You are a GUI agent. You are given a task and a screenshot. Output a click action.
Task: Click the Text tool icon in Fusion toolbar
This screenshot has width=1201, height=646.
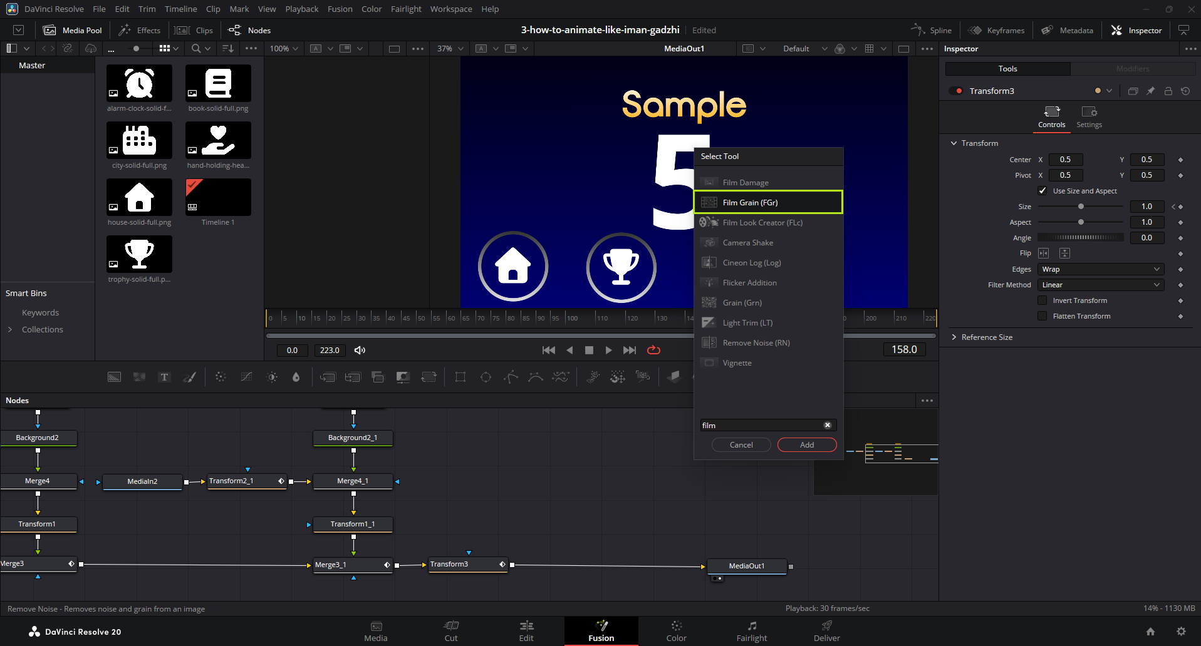(x=164, y=377)
